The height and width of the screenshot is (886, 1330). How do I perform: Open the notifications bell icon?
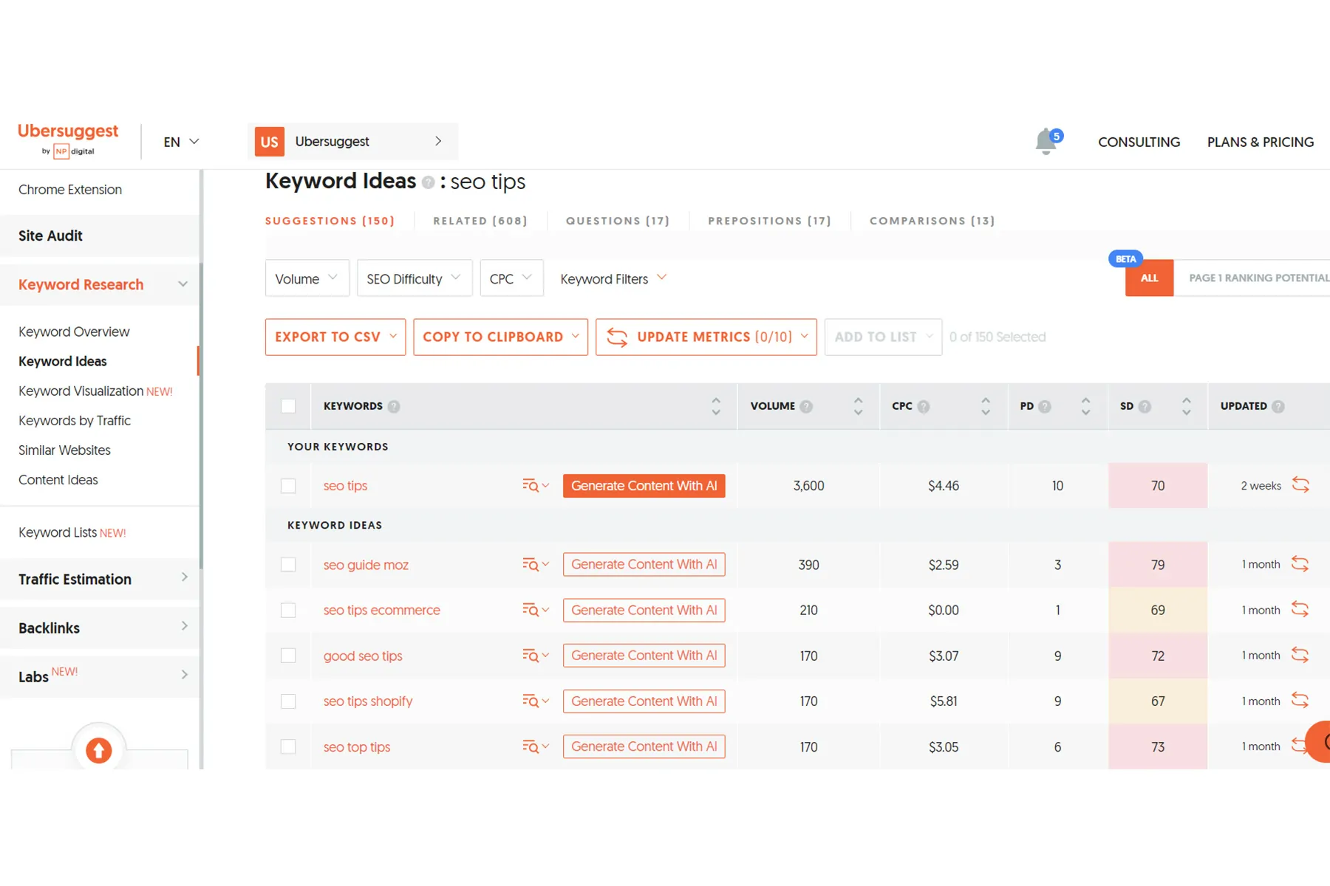point(1046,141)
